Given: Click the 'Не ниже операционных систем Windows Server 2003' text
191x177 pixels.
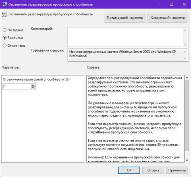Looking at the screenshot, I should coord(110,52).
